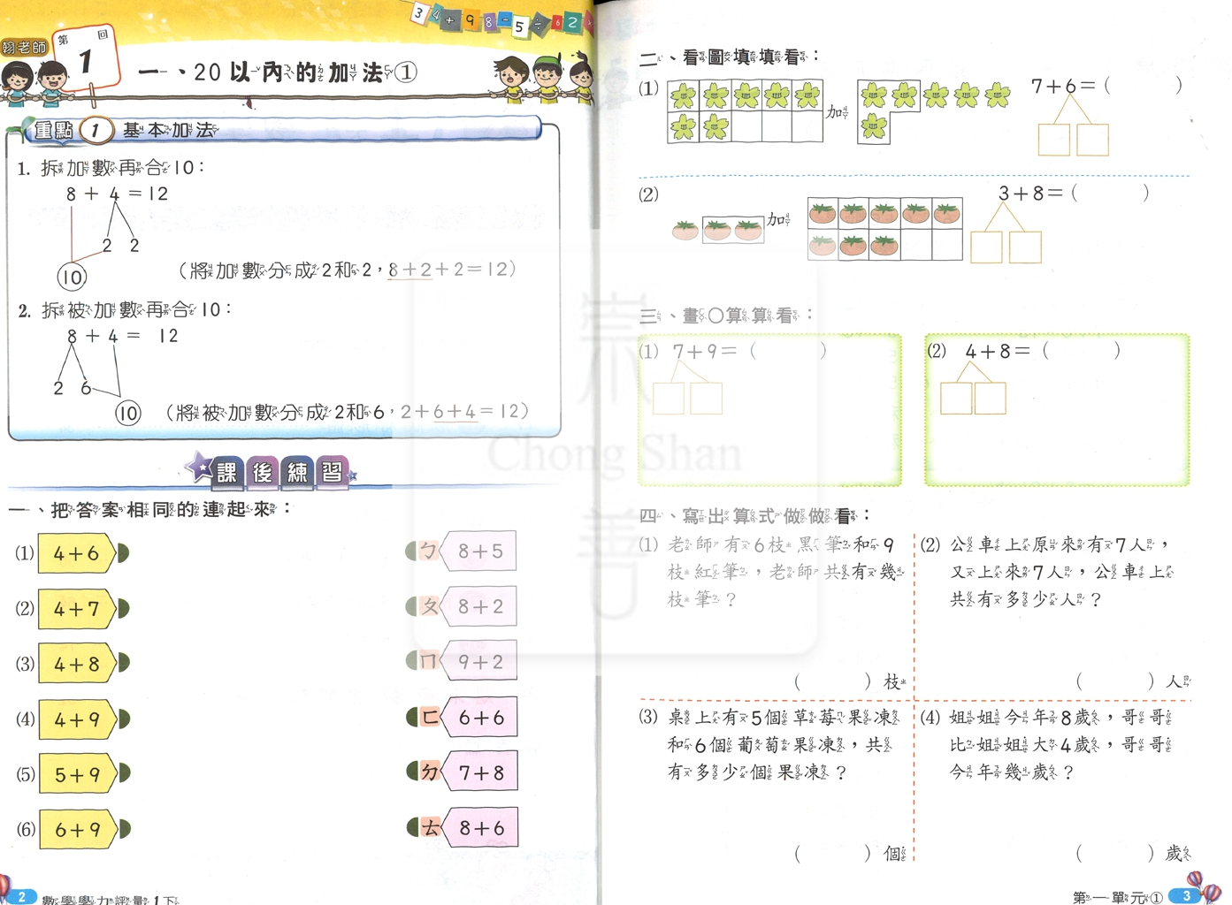The image size is (1232, 905).
Task: Select the yellow 4+9 card
Action: coord(76,720)
